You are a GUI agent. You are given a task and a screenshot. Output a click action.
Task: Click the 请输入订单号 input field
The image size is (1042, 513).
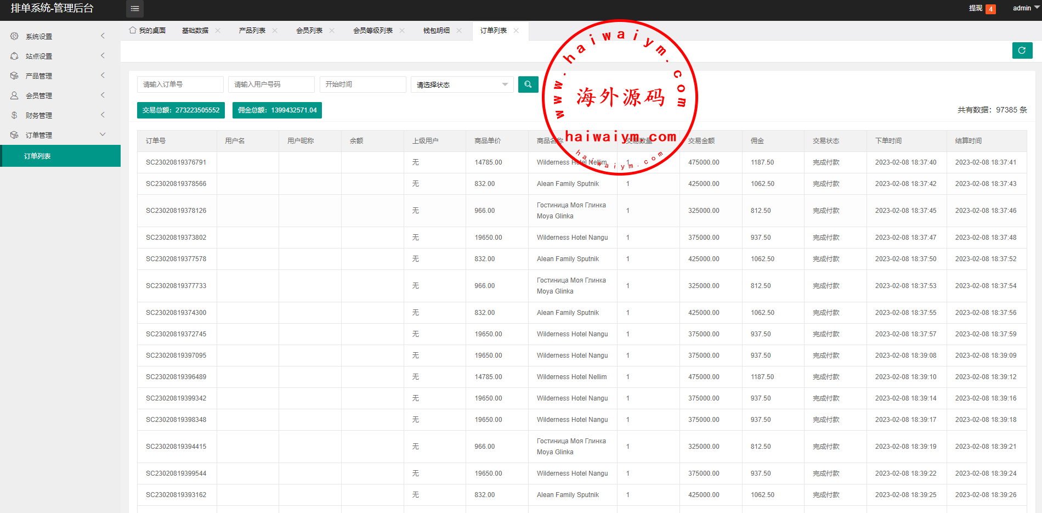point(180,84)
